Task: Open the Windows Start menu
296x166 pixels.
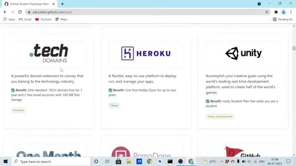Action: pyautogui.click(x=6, y=161)
